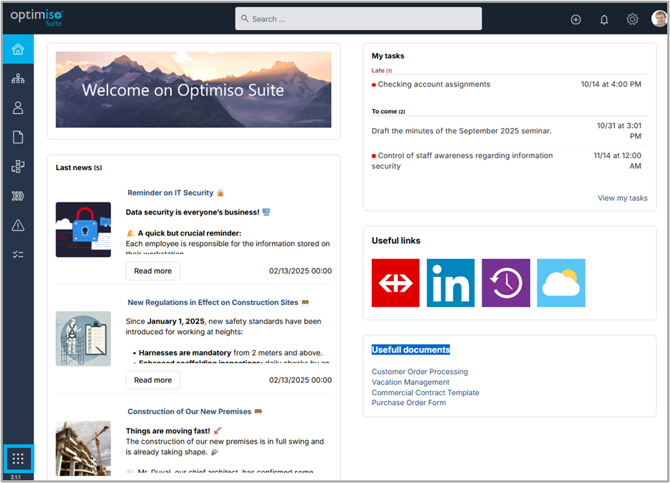The image size is (670, 483).
Task: Open Checking account assignments task
Action: click(x=434, y=84)
